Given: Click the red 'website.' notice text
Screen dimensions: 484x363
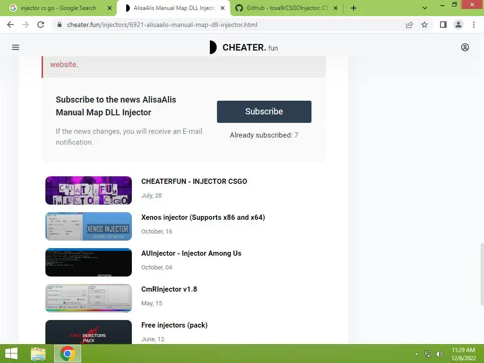Looking at the screenshot, I should pos(64,64).
